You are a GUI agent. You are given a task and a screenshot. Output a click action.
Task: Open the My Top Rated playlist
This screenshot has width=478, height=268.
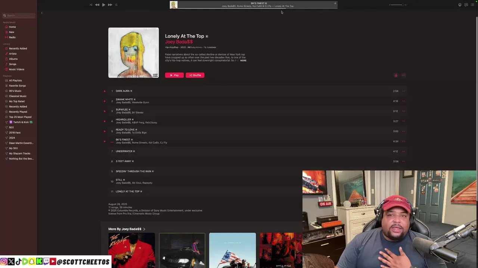tap(17, 101)
